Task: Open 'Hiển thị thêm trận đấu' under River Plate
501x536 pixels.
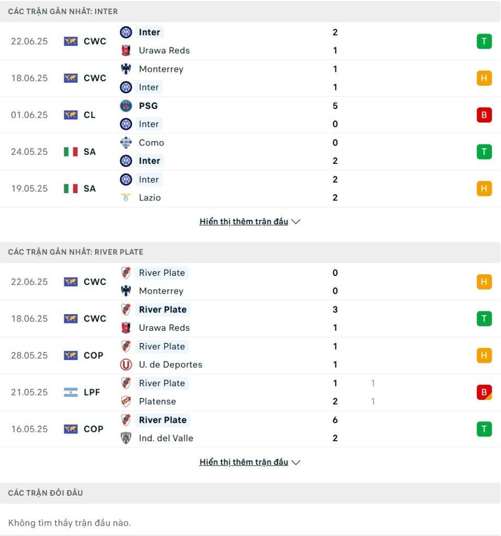Action: click(x=244, y=462)
